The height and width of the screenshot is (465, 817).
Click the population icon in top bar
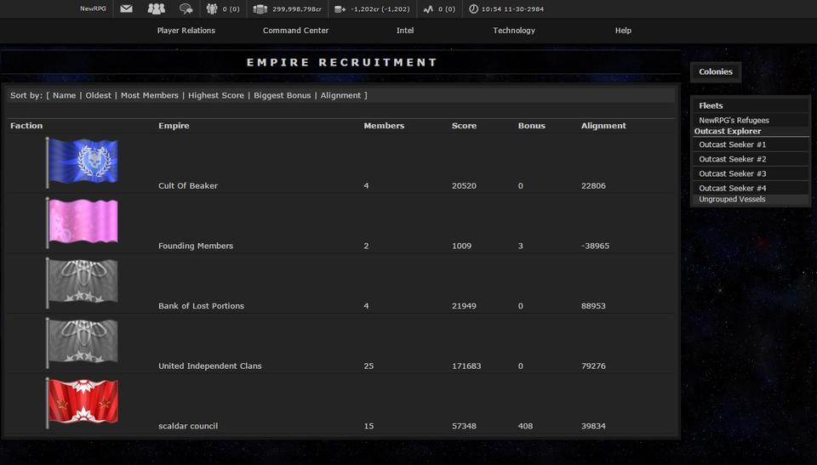pos(212,9)
